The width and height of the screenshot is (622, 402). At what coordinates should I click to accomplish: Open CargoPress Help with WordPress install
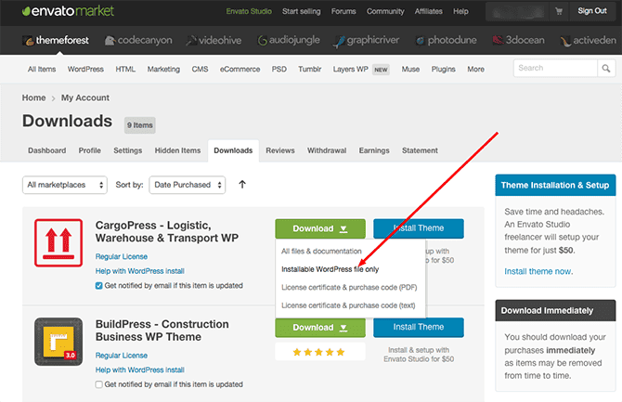pos(139,271)
